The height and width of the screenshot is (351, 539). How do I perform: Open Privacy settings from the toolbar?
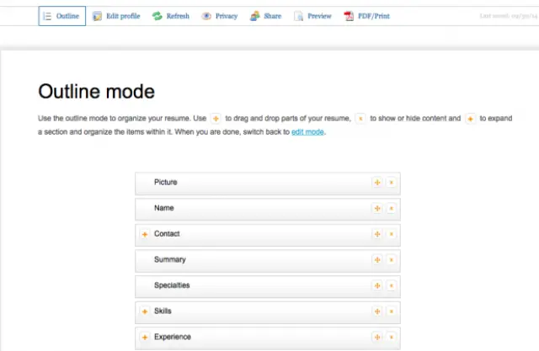click(206, 16)
